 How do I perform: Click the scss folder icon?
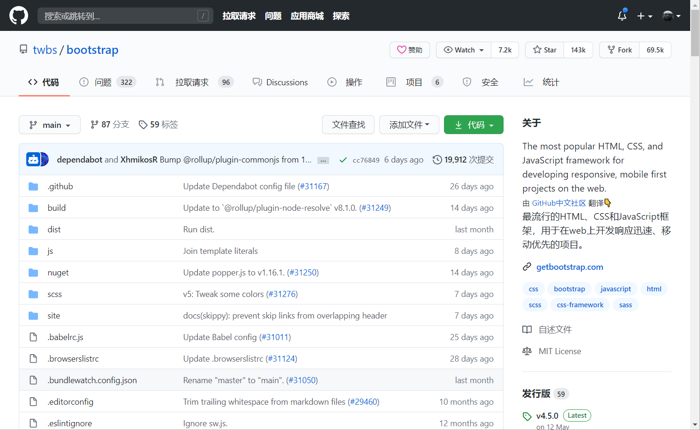tap(33, 294)
